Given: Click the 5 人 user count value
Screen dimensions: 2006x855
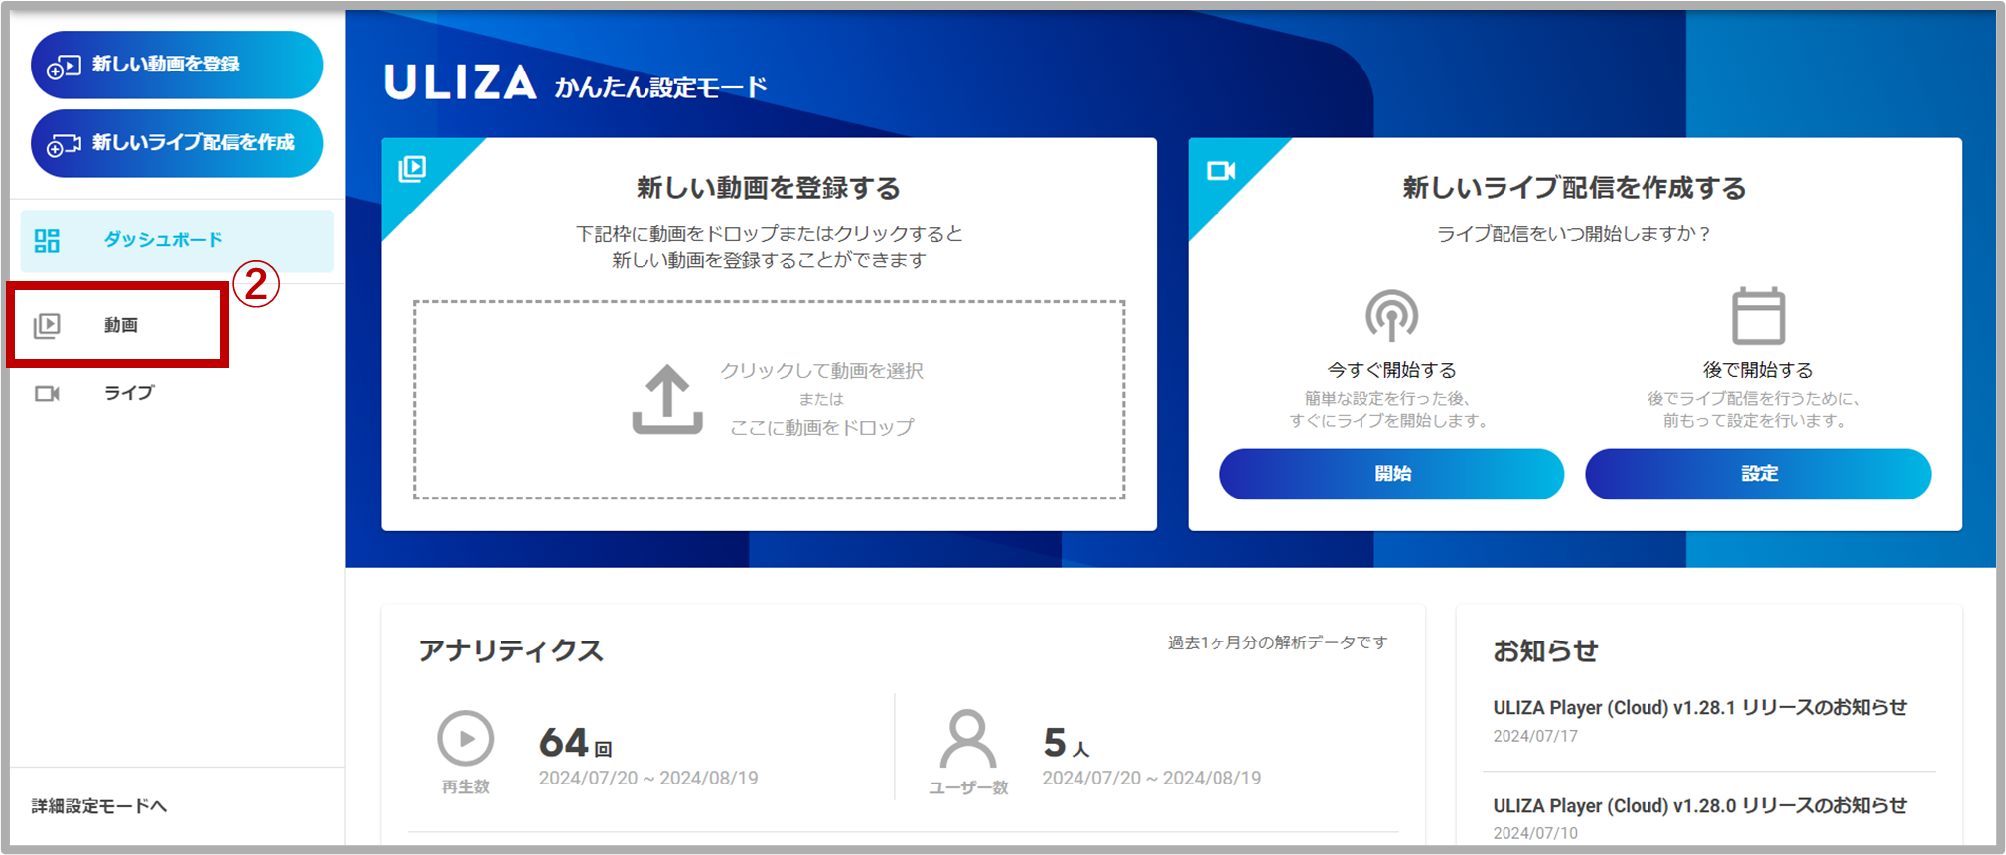Looking at the screenshot, I should point(1066,743).
